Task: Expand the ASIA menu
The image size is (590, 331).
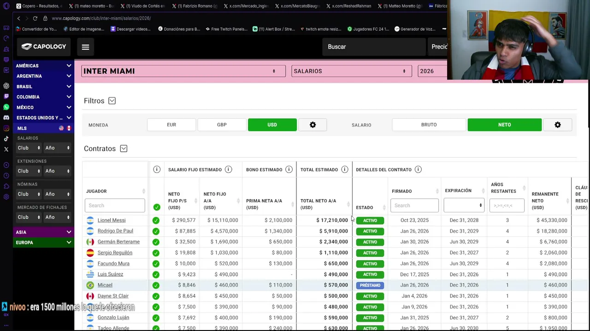Action: 43,232
